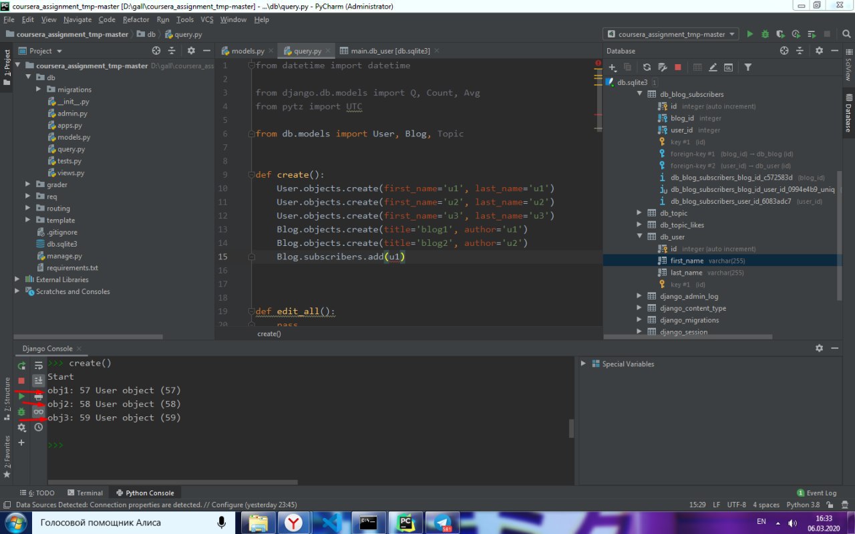Open Data Source Properties wrench icon
Image resolution: width=855 pixels, height=534 pixels.
[x=663, y=67]
